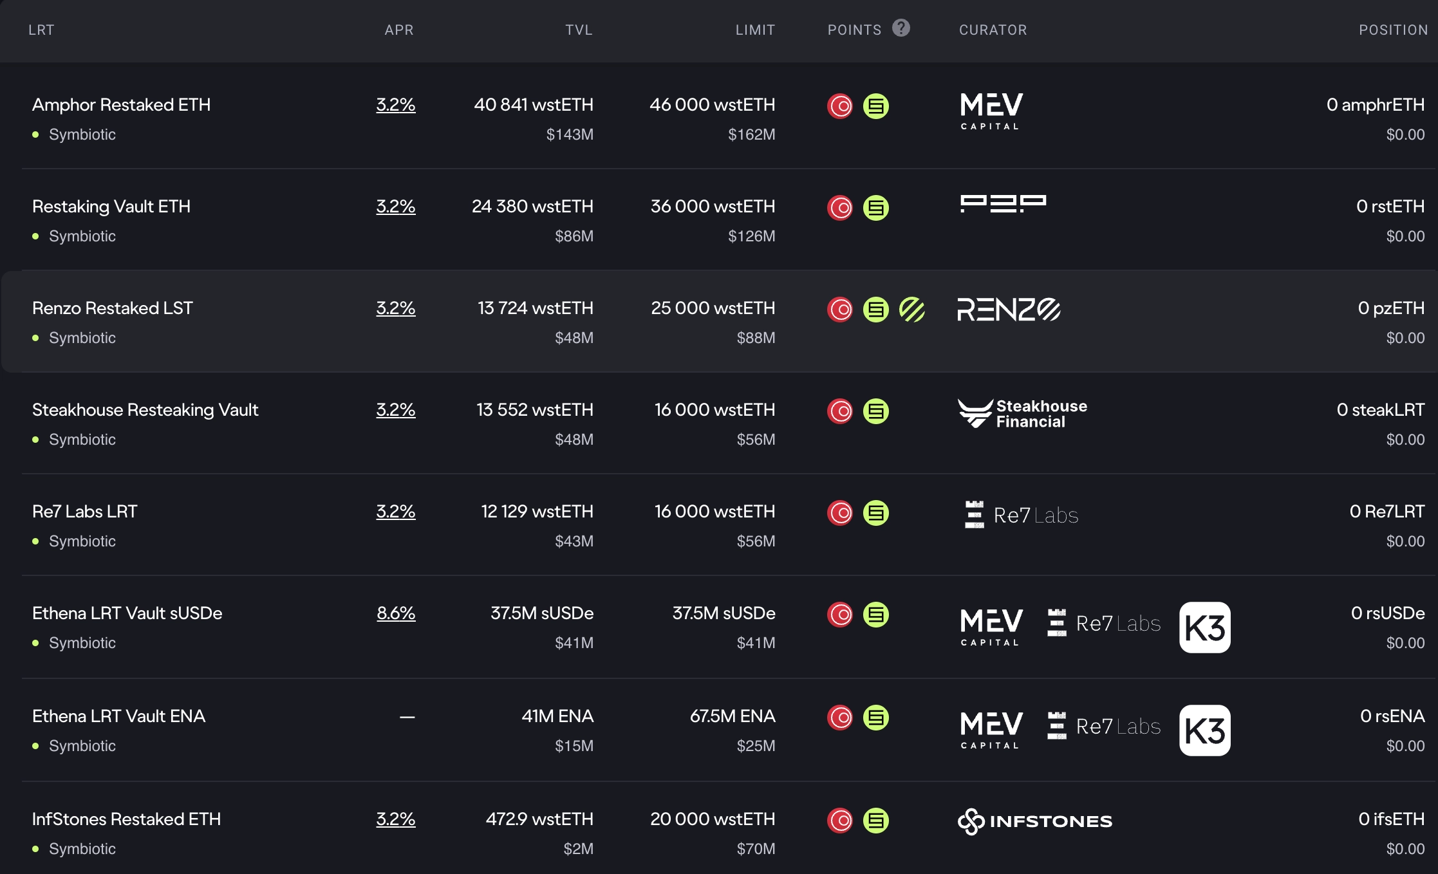Viewport: 1438px width, 874px height.
Task: Click the green points icon for Restaking Vault ETH
Action: [x=876, y=208]
